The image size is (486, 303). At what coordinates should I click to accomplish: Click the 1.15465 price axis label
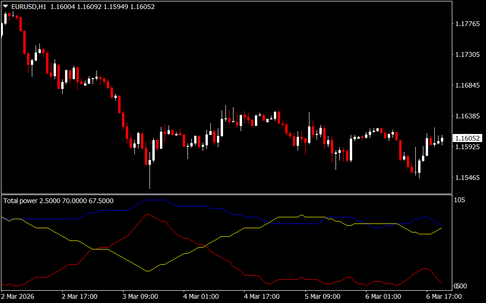click(467, 178)
